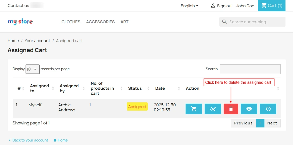Open the shopping Cart (1) button
Screen dimensions: 293x145
271,6
